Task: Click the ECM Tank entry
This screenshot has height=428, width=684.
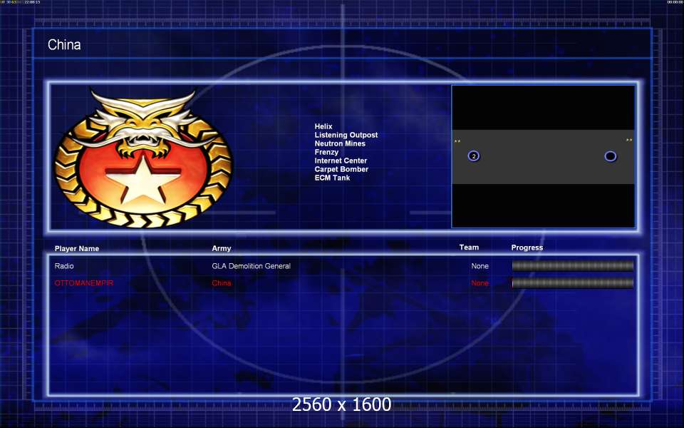Action: 332,178
